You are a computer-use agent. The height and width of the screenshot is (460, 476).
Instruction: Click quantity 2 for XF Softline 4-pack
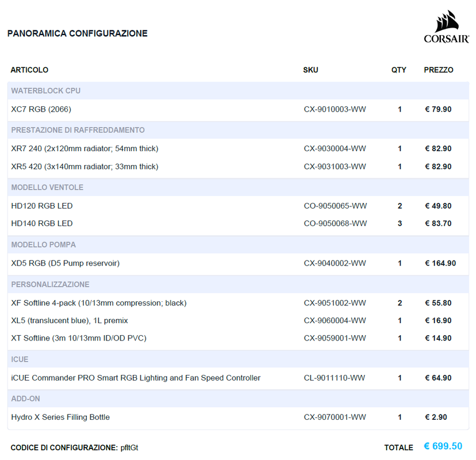(x=400, y=303)
